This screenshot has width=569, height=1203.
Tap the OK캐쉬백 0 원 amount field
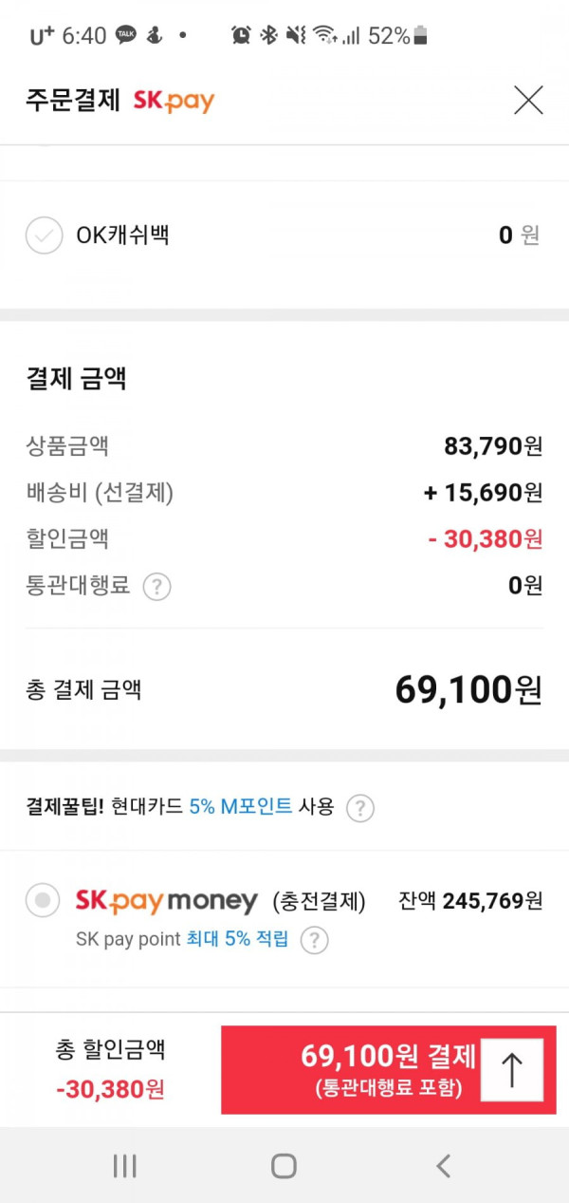click(519, 235)
